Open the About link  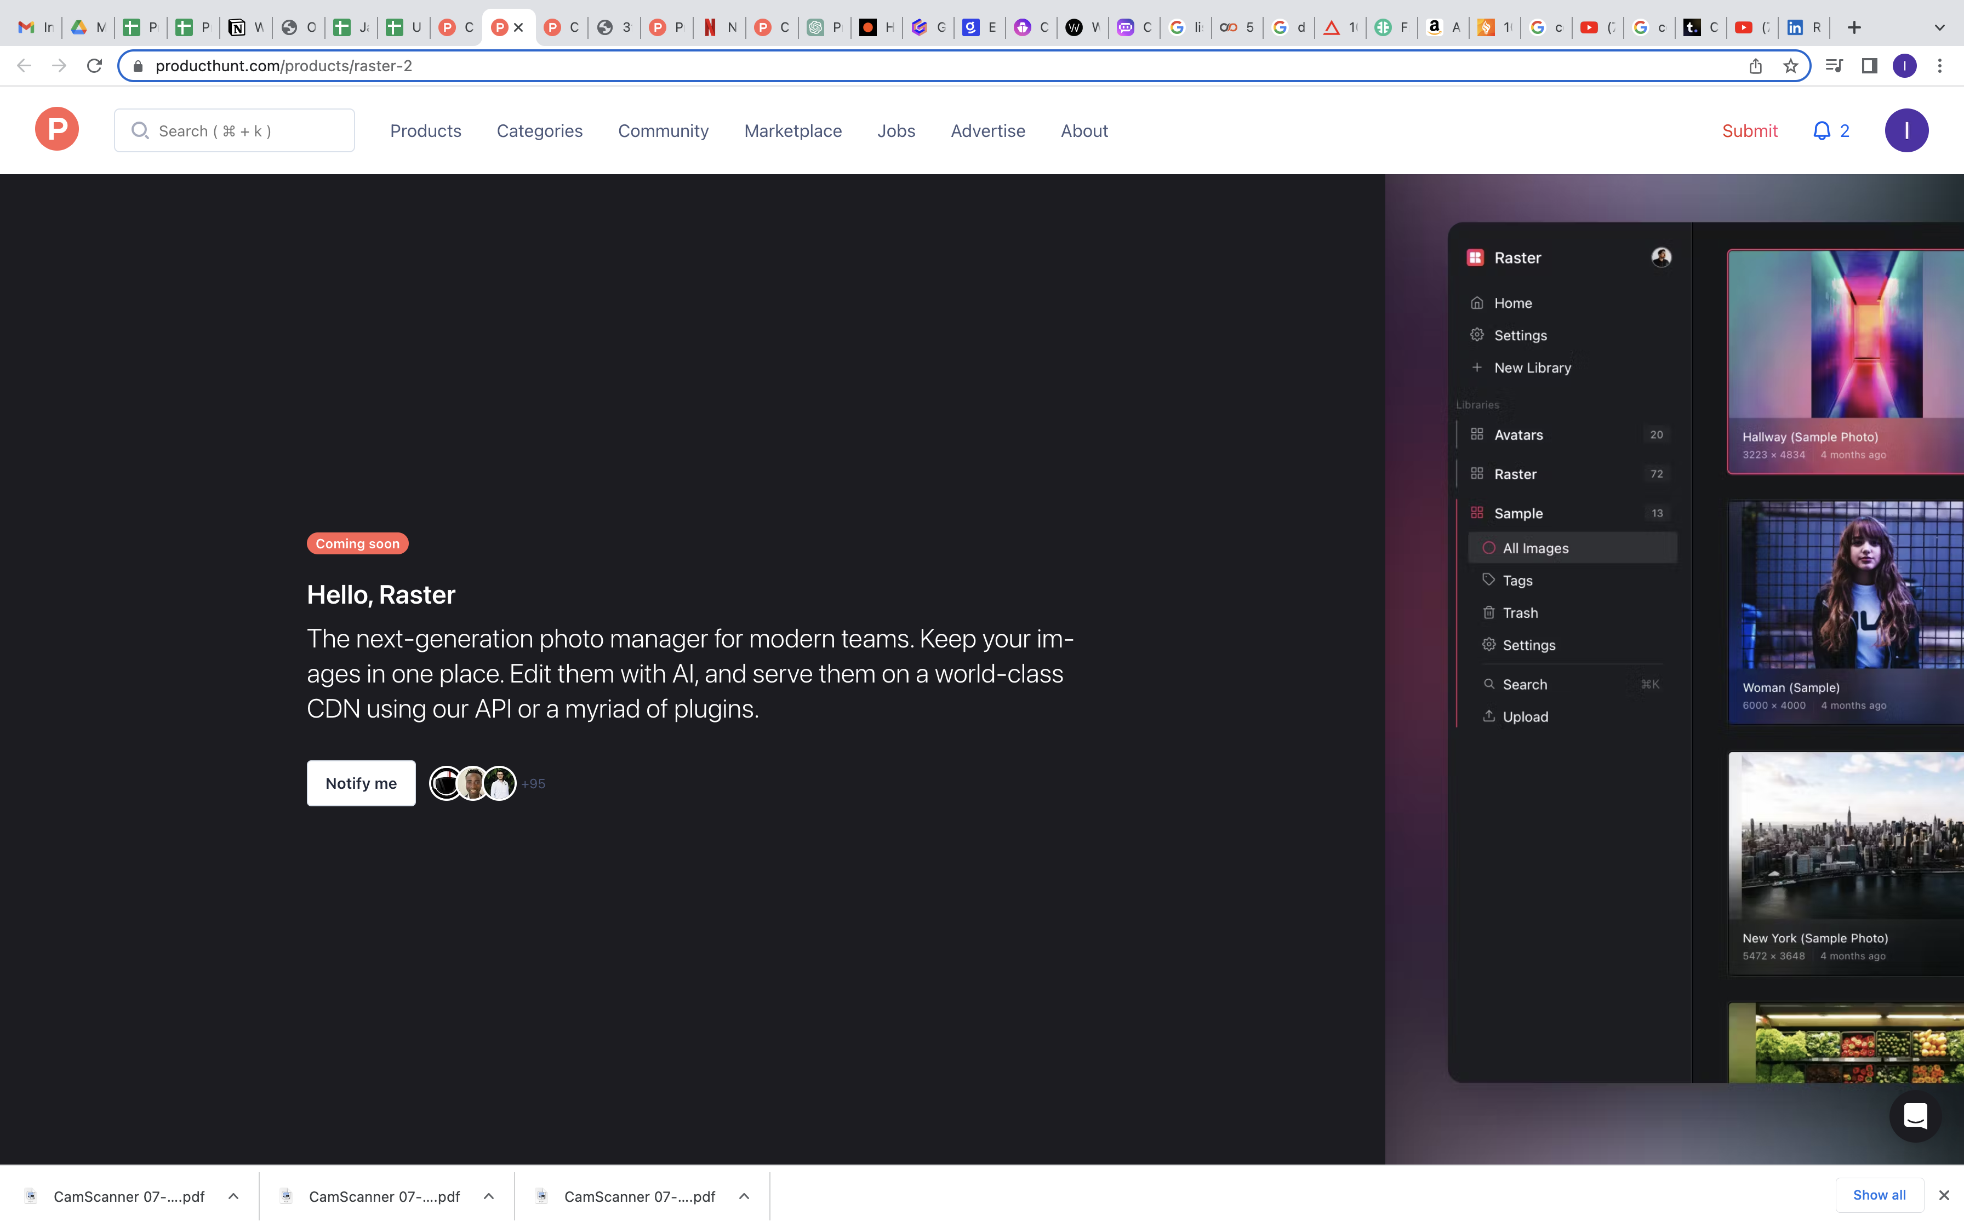click(x=1084, y=131)
